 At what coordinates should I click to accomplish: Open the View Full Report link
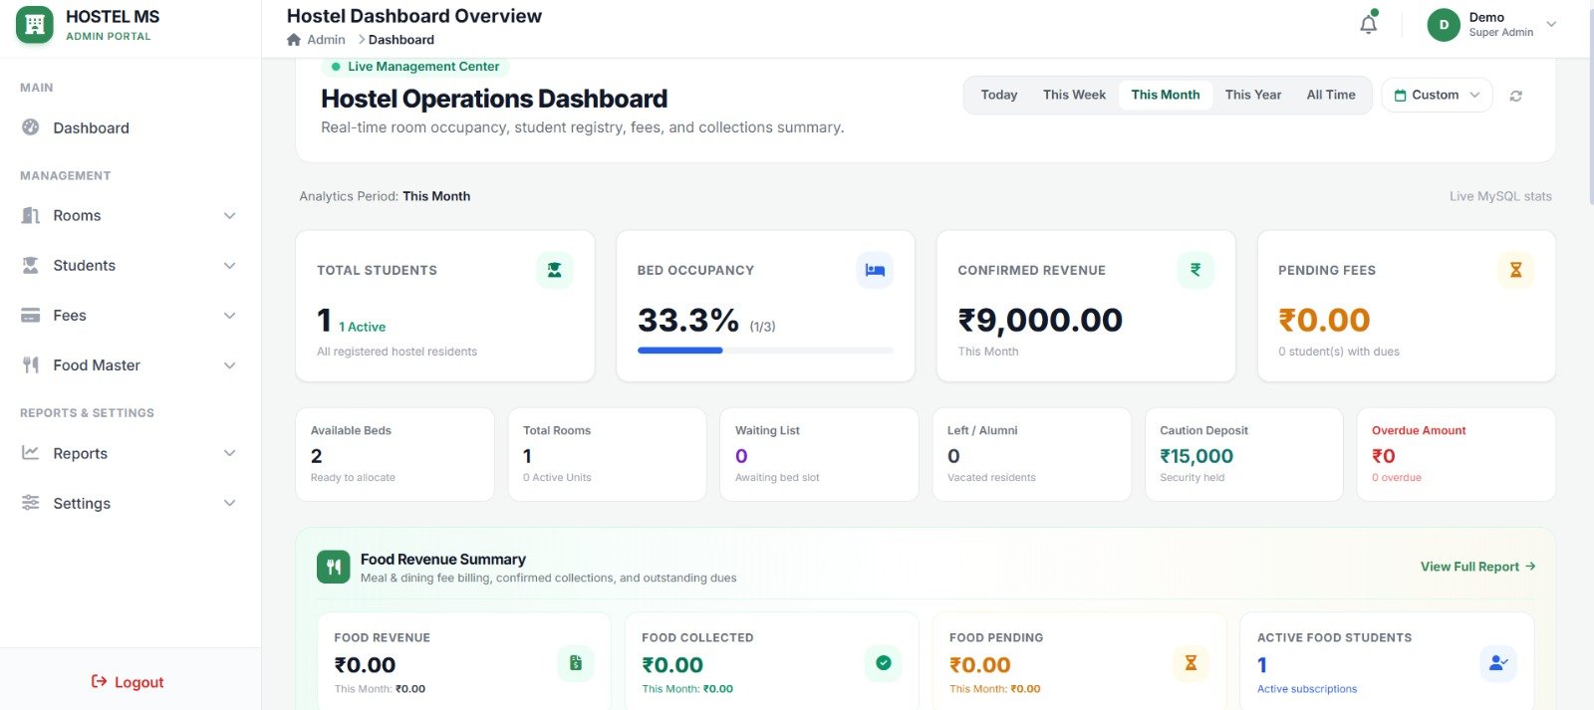[1477, 567]
